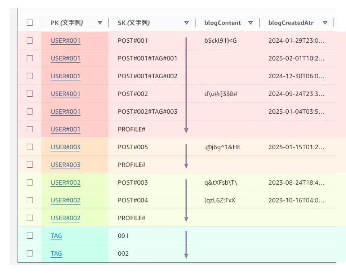The image size is (346, 273).
Task: Click blogContent value (qzL6Z;TxX
Action: point(220,200)
